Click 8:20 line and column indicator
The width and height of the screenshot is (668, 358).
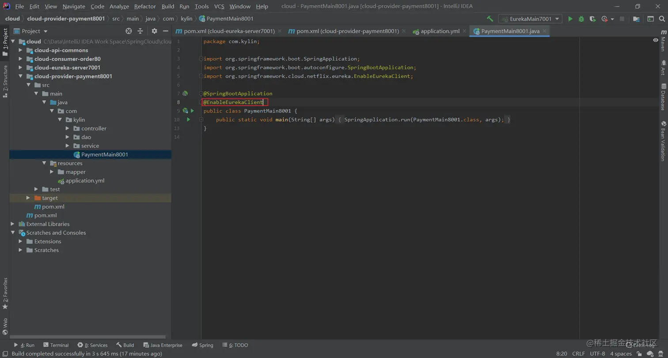[x=562, y=354]
